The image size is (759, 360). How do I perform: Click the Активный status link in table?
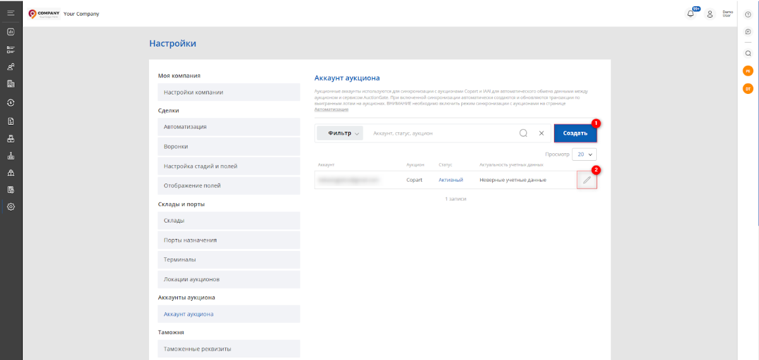click(x=450, y=180)
